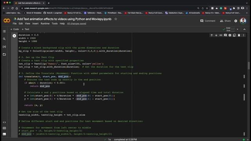Open Google account avatar menu
The image size is (251, 141).
coord(243,21)
